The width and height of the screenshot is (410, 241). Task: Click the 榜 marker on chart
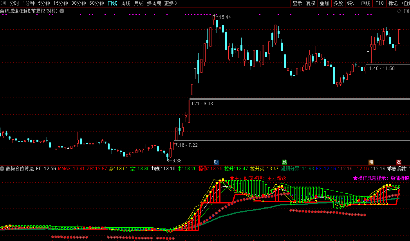coord(371,162)
